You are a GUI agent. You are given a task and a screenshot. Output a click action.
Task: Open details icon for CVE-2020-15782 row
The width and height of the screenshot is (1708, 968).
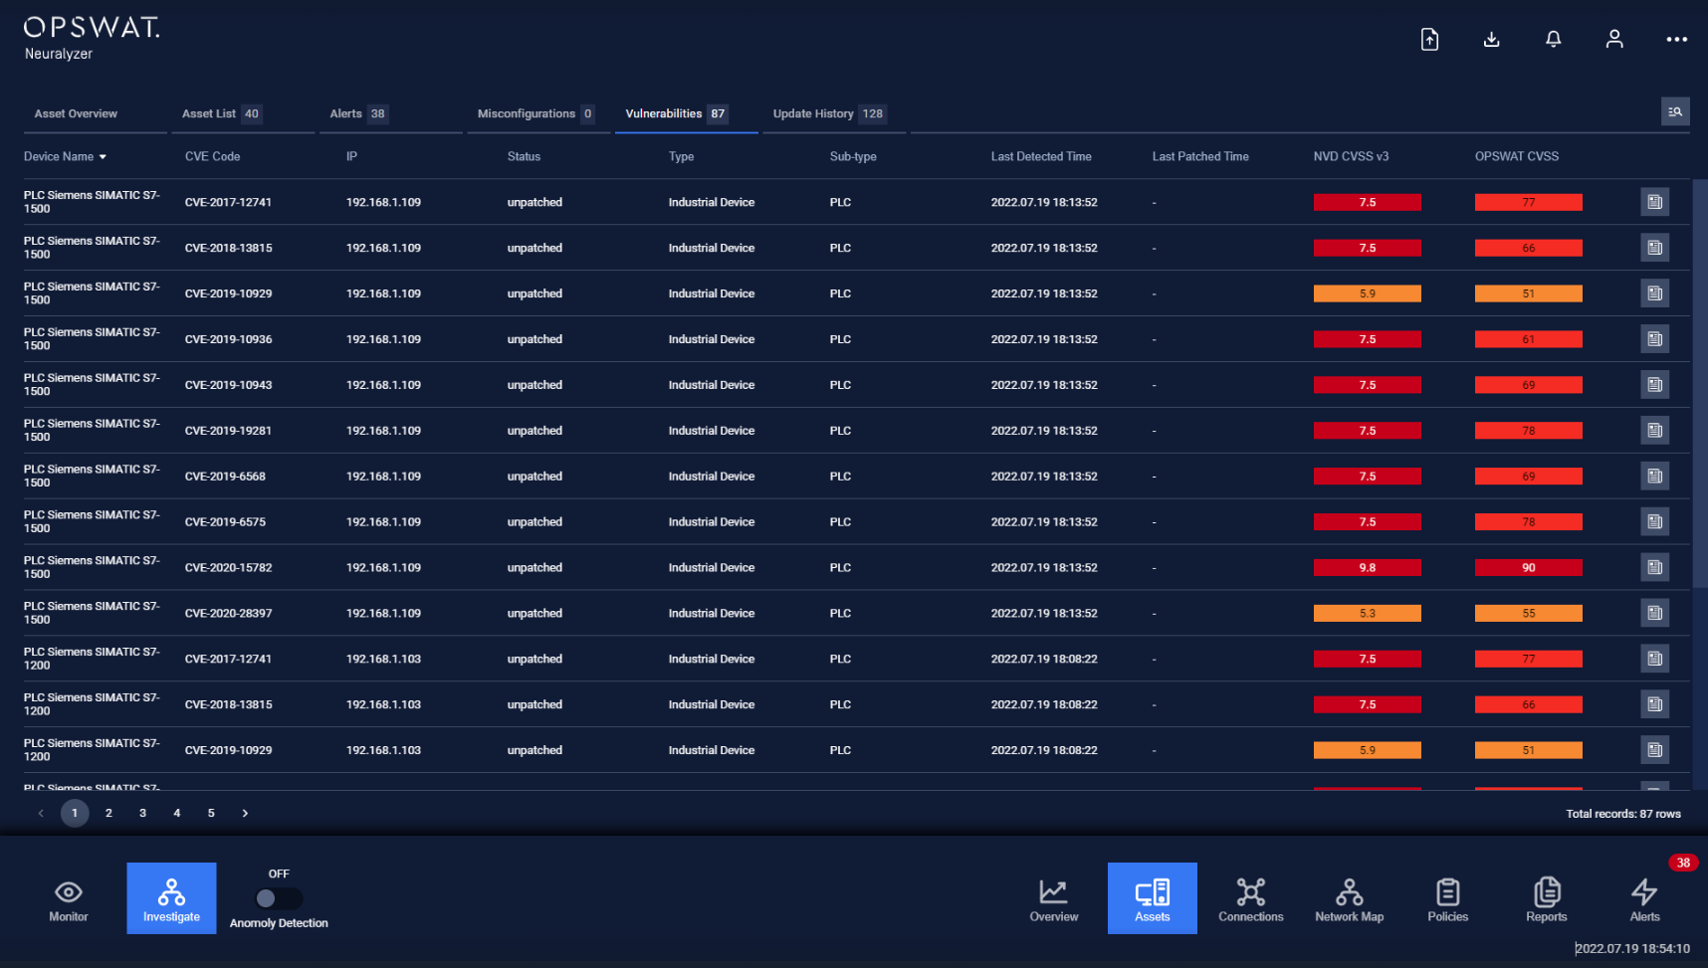point(1654,568)
